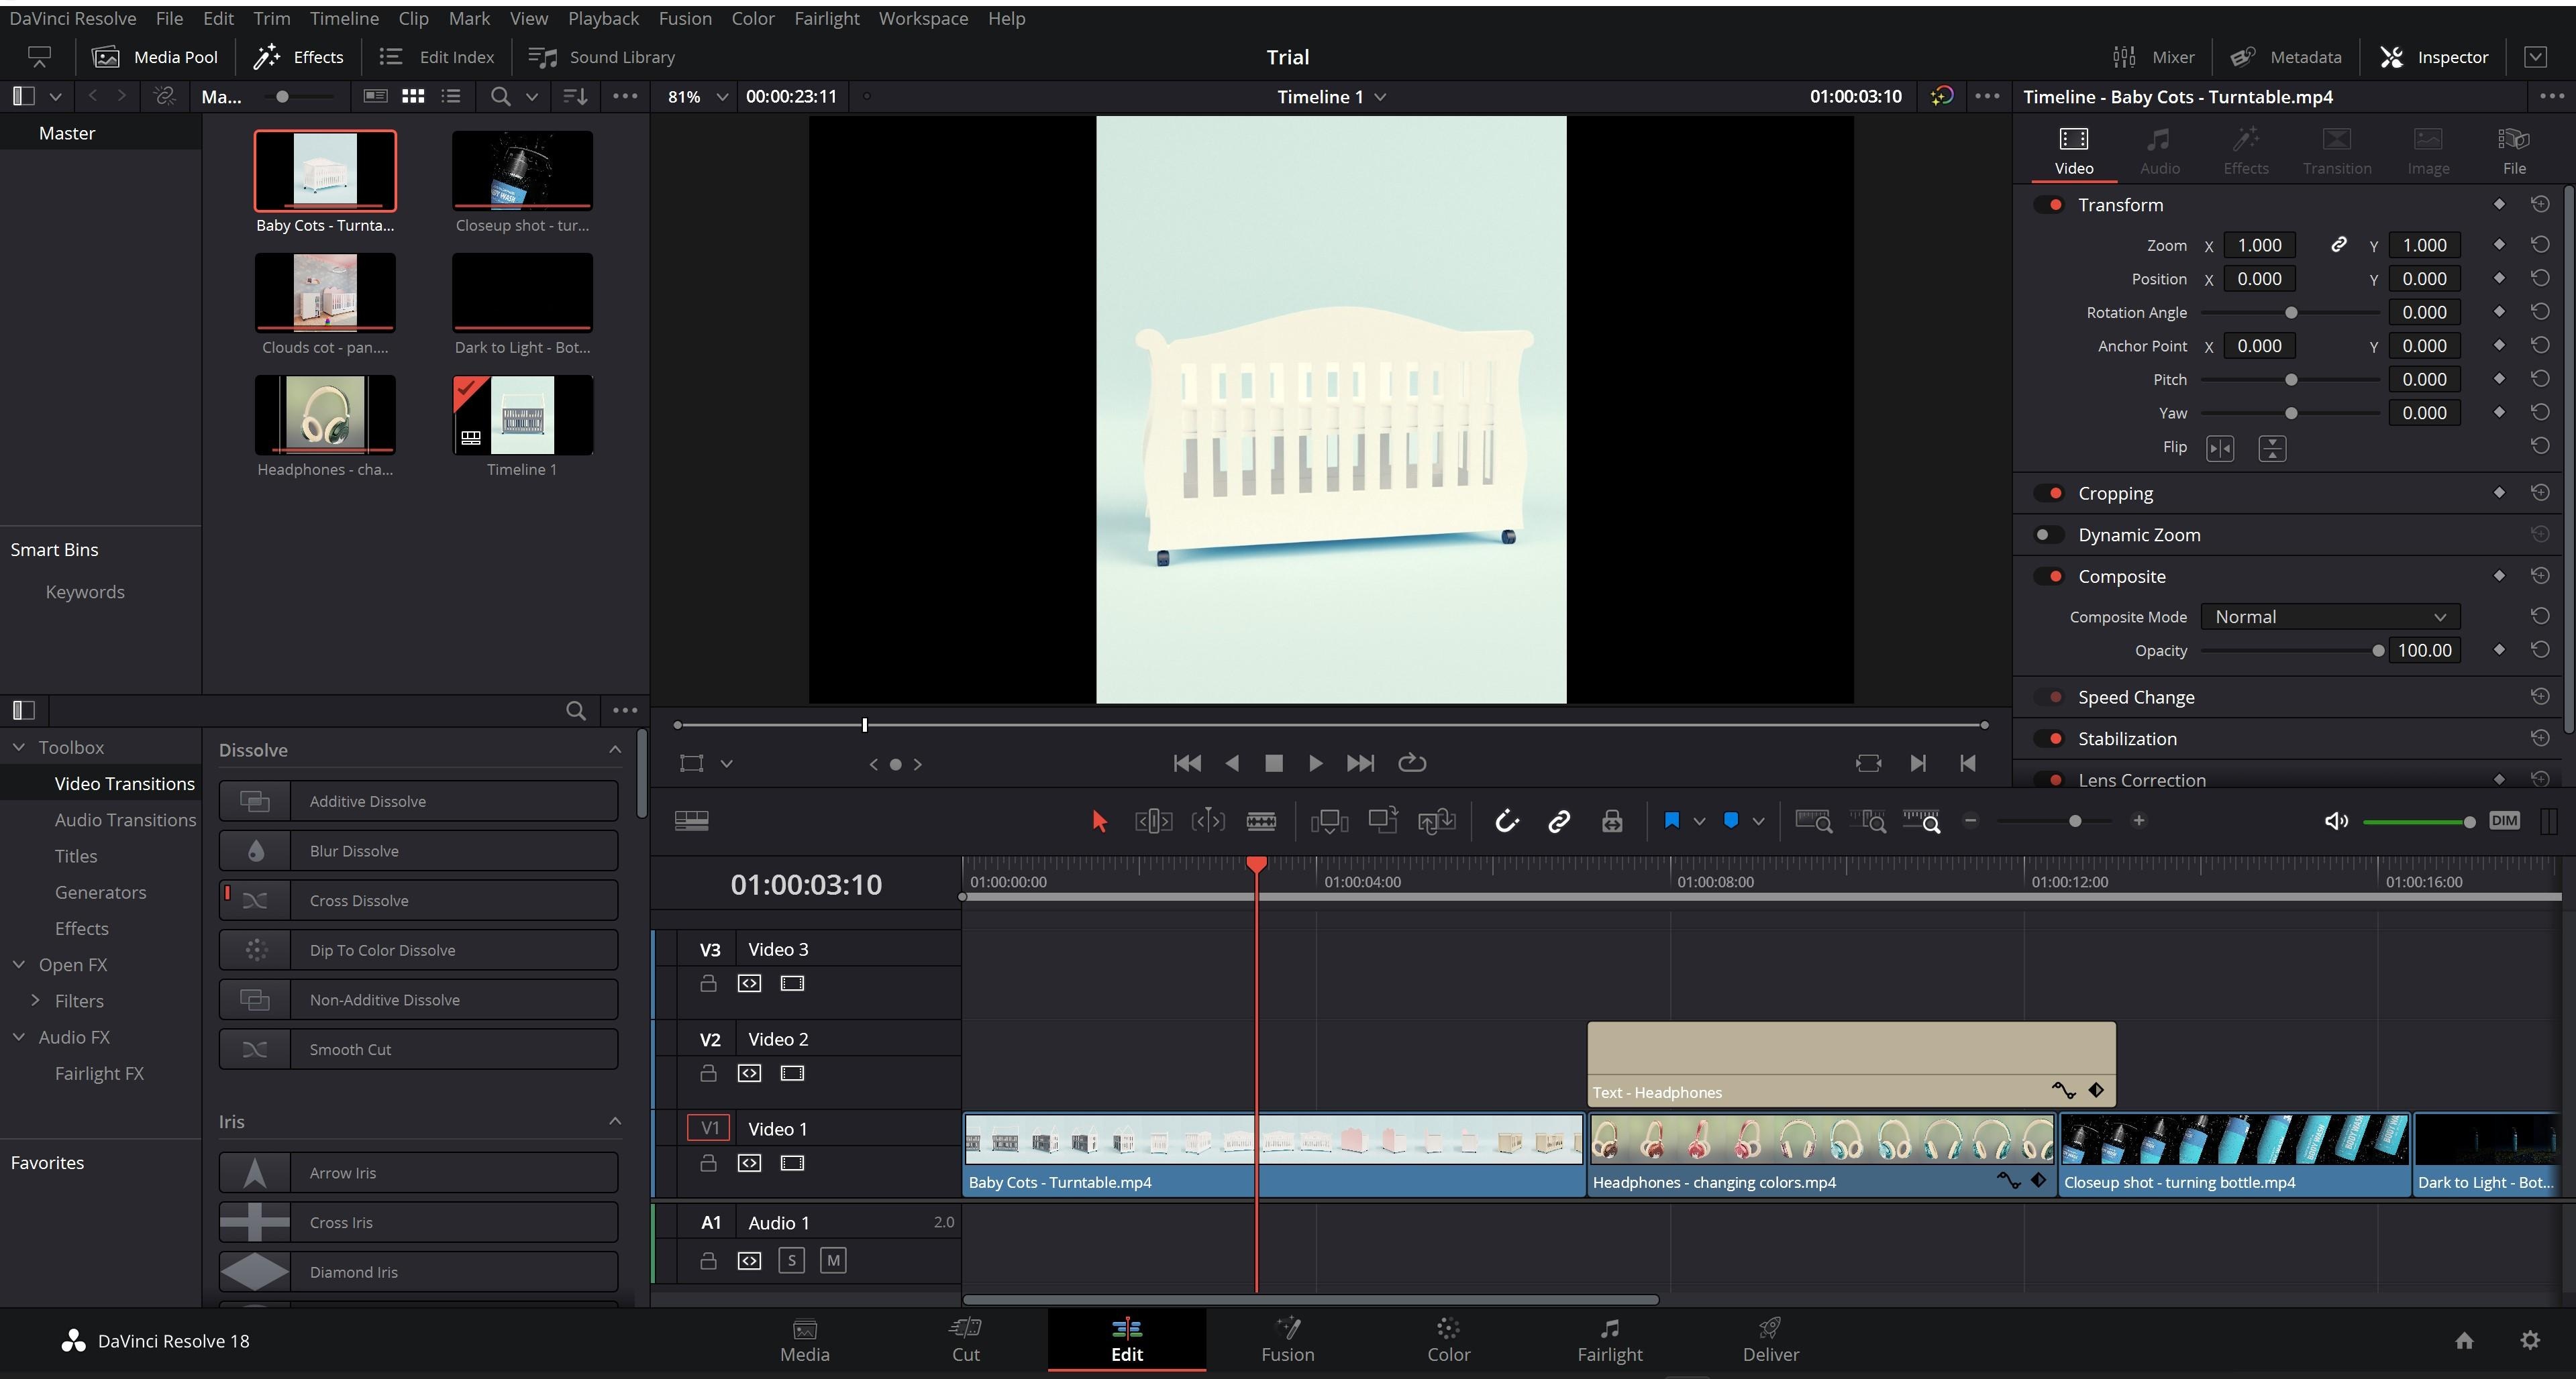Stop playback in the viewer
This screenshot has width=2576, height=1379.
tap(1273, 763)
